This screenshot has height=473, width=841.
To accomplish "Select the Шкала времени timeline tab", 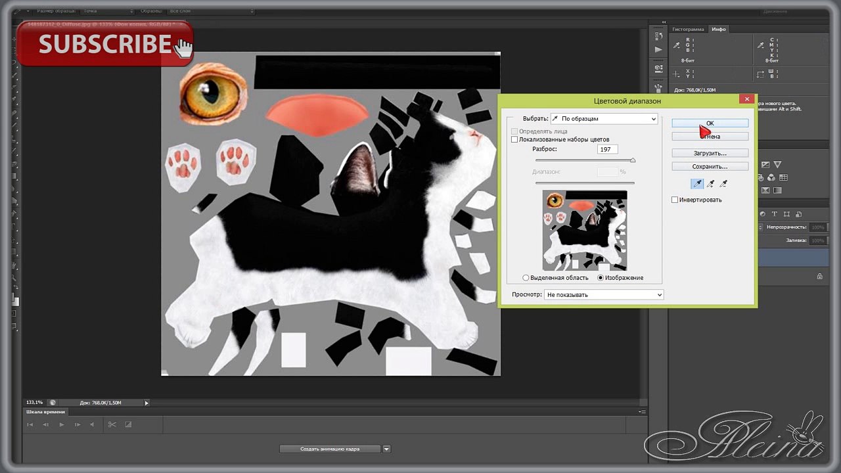I will [x=45, y=412].
